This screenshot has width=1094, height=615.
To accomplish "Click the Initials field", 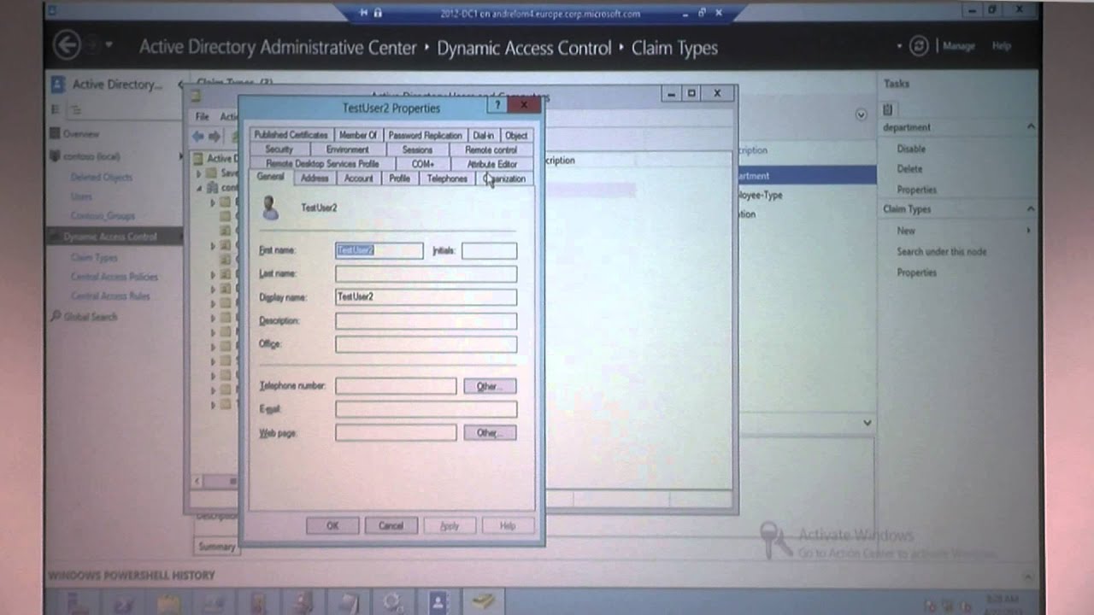I will [x=489, y=250].
